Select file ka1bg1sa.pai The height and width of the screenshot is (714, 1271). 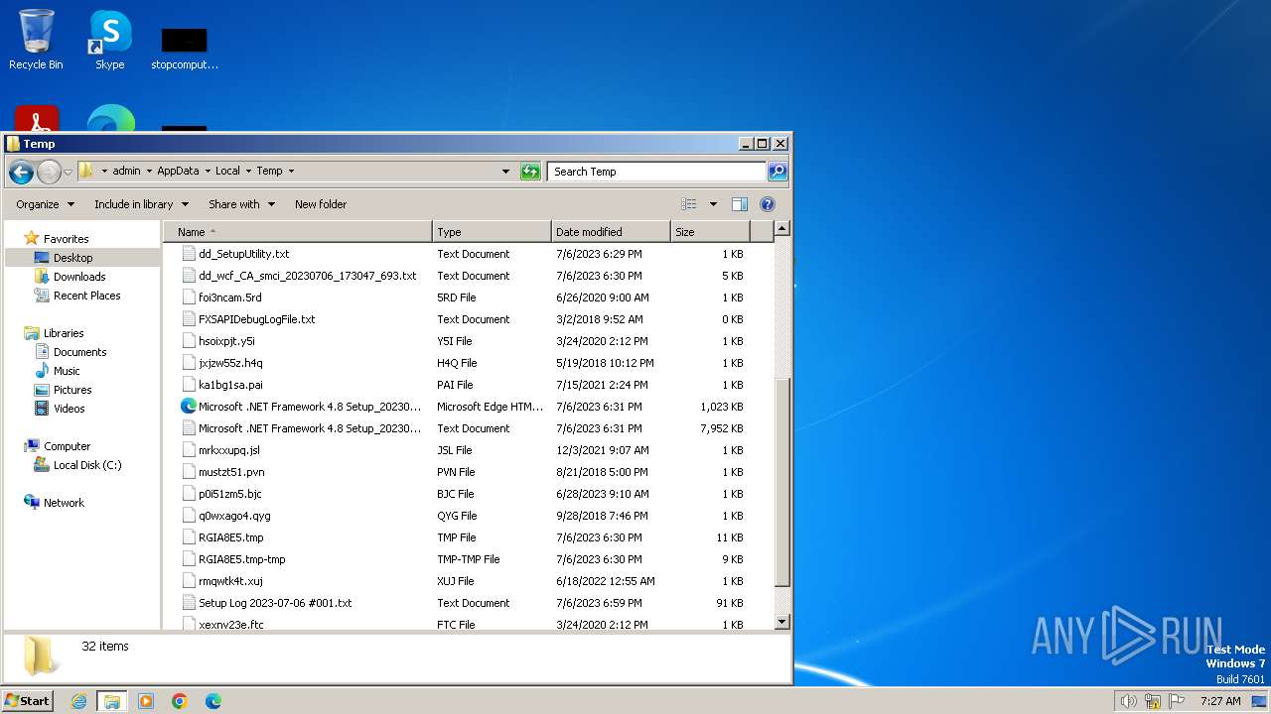coord(230,385)
